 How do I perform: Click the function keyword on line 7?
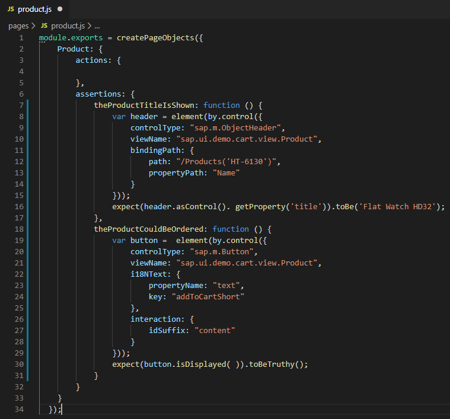point(222,105)
